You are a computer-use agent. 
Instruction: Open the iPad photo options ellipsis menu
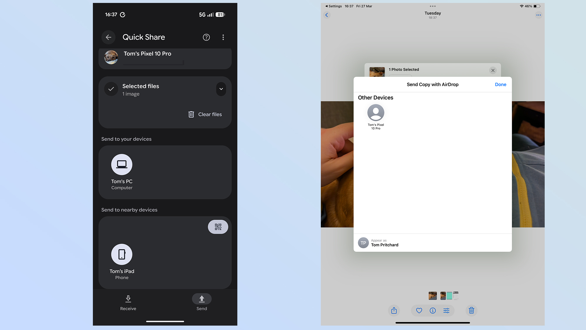click(x=539, y=15)
